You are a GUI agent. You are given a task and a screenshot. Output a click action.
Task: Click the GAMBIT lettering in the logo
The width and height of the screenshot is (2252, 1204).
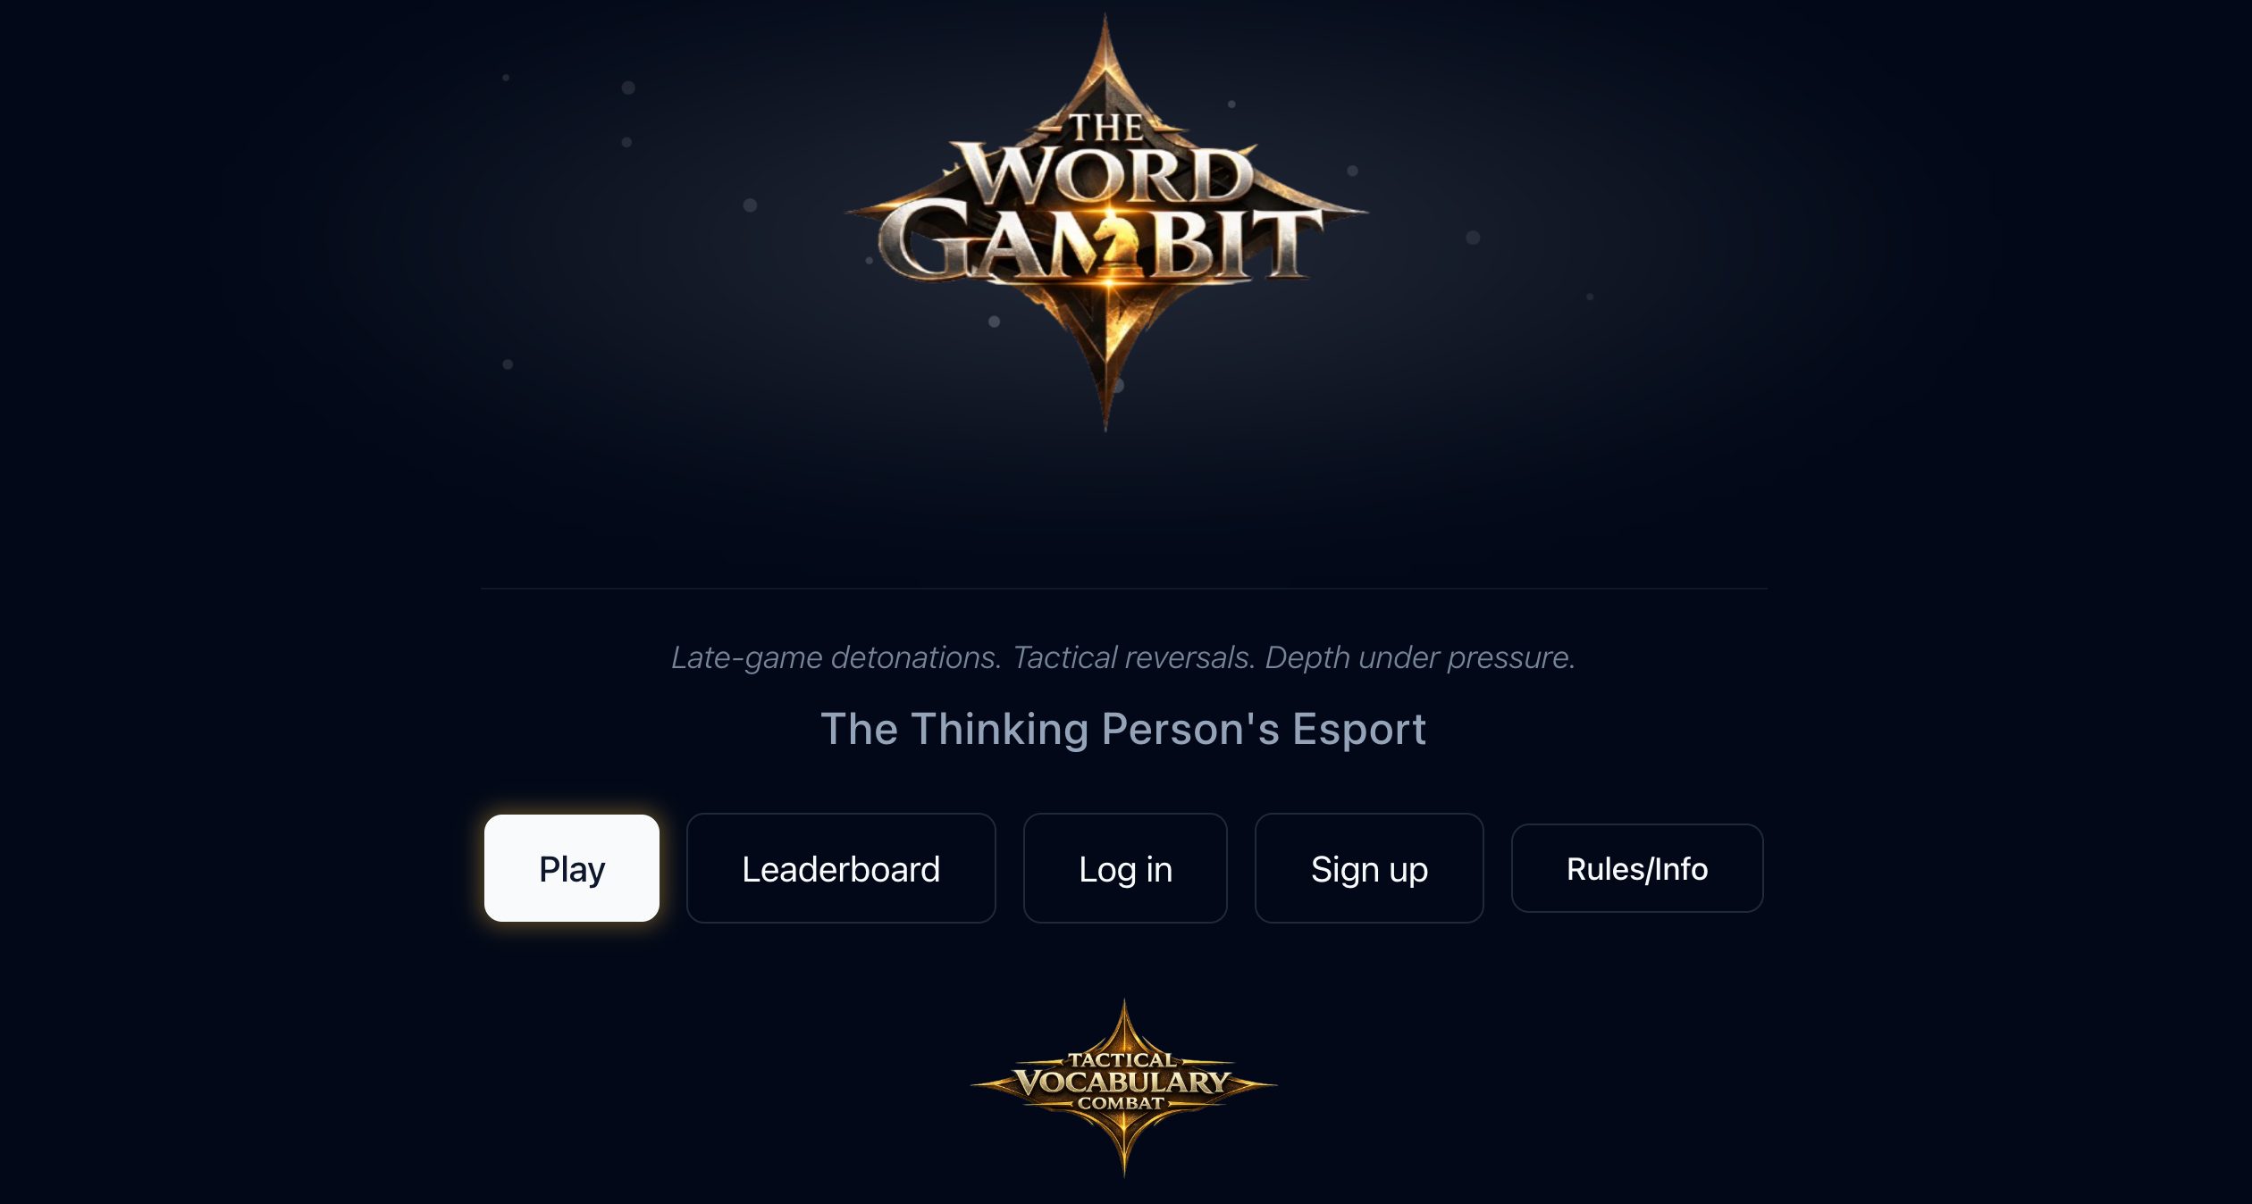1101,241
